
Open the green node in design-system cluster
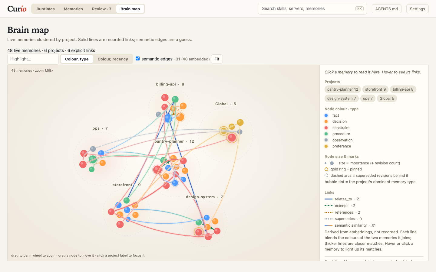(199, 222)
